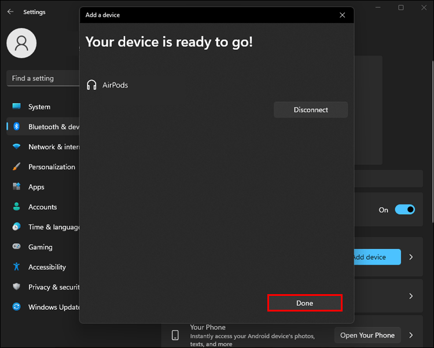
Task: Expand the chevron beside Add device
Action: [x=411, y=257]
